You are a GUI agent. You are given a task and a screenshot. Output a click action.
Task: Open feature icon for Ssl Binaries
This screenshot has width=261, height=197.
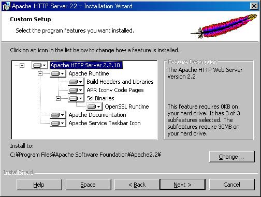point(76,98)
